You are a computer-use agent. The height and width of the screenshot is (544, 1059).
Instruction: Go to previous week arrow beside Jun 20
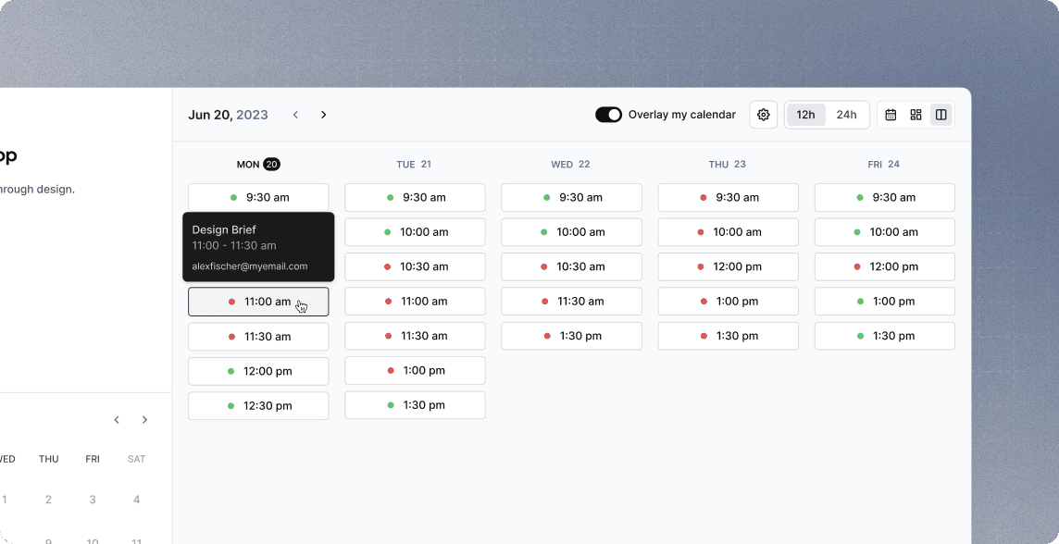tap(295, 115)
